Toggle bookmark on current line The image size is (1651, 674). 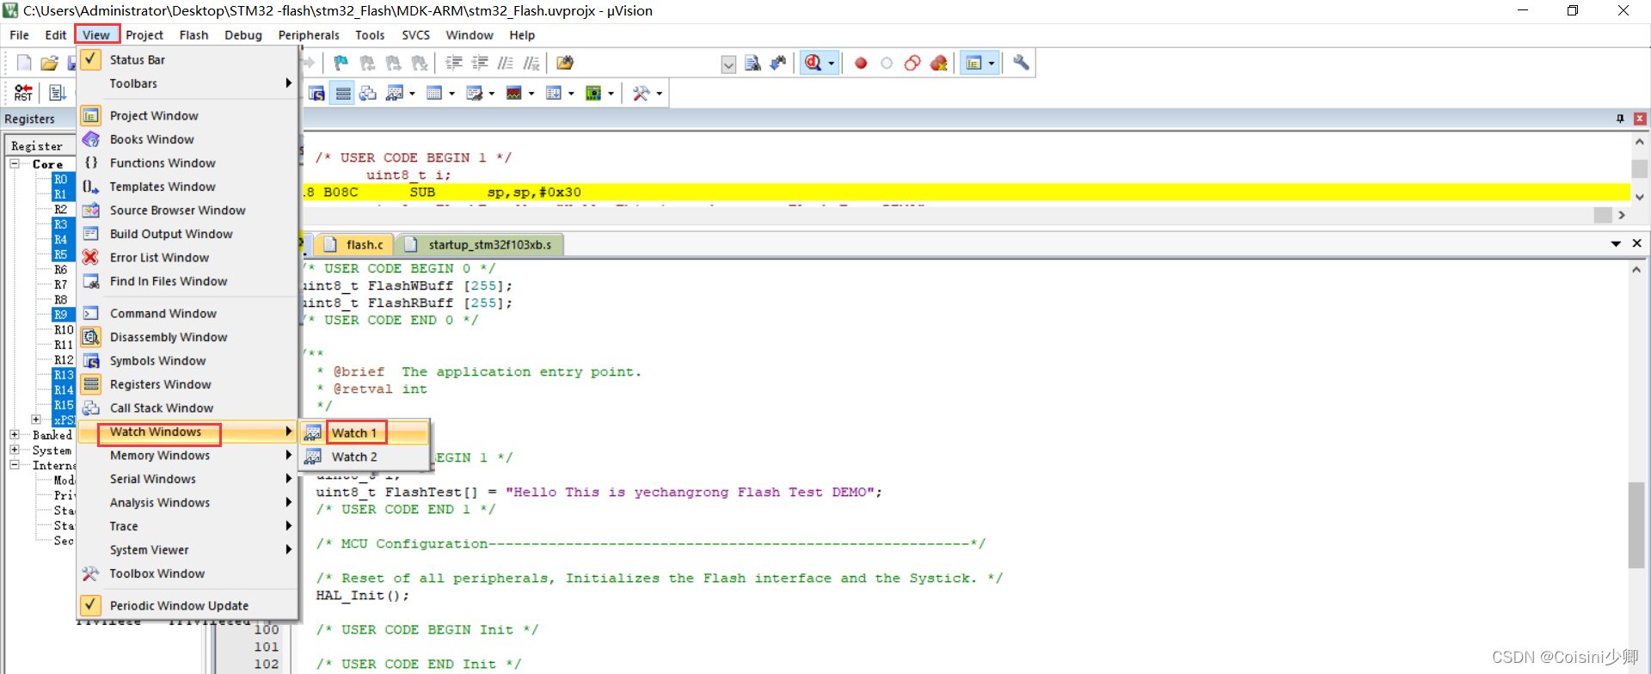point(341,63)
